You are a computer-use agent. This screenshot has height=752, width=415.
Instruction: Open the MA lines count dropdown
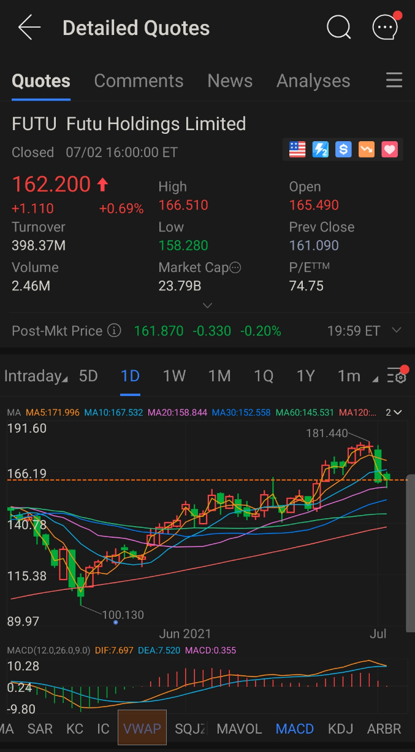[x=394, y=413]
